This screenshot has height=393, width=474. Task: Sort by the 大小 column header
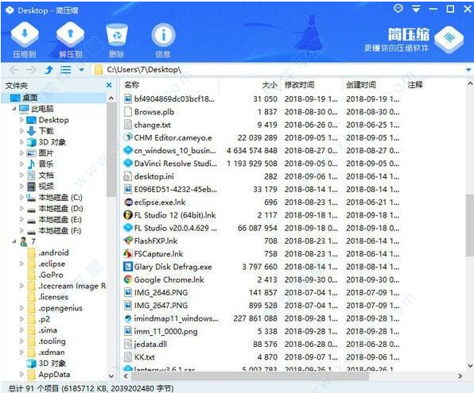coord(269,85)
